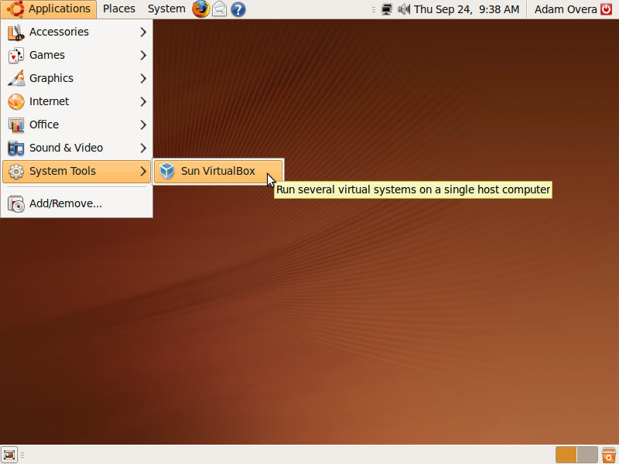Expand the Office submenu arrow
This screenshot has width=619, height=464.
click(143, 125)
